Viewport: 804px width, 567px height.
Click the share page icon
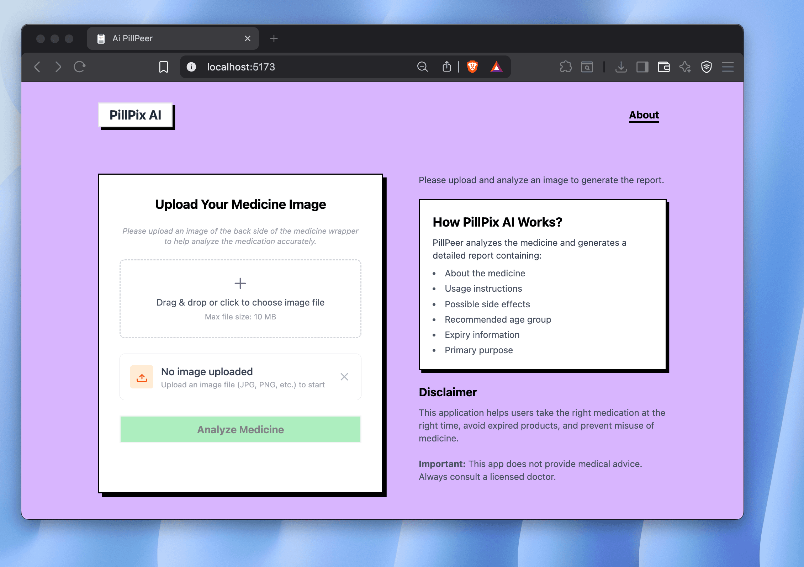point(447,67)
